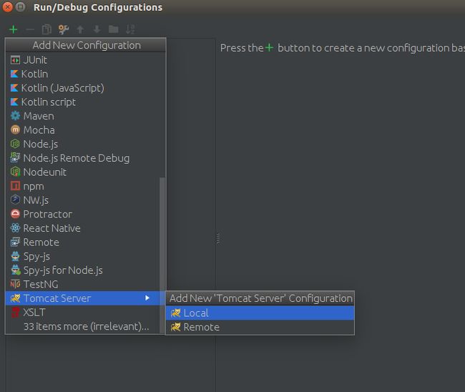The height and width of the screenshot is (392, 465).
Task: Select Local Tomcat Server configuration
Action: click(x=260, y=313)
